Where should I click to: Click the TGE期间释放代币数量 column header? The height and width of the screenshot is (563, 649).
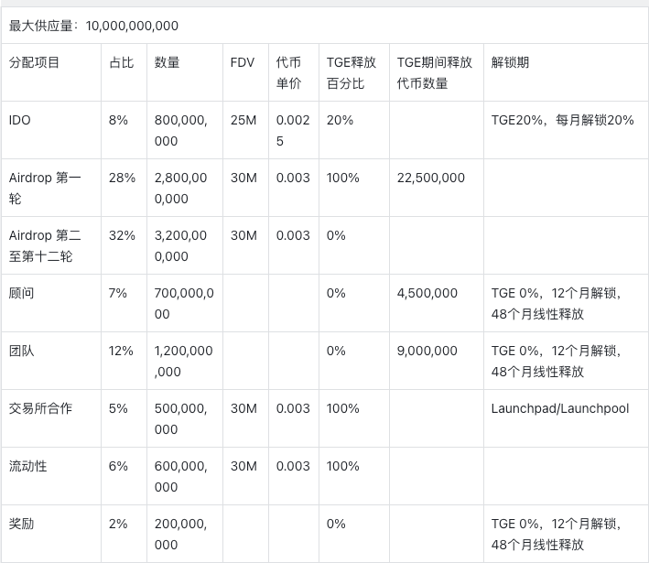[x=435, y=72]
